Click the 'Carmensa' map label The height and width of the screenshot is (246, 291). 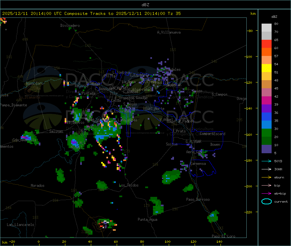(x=198, y=164)
